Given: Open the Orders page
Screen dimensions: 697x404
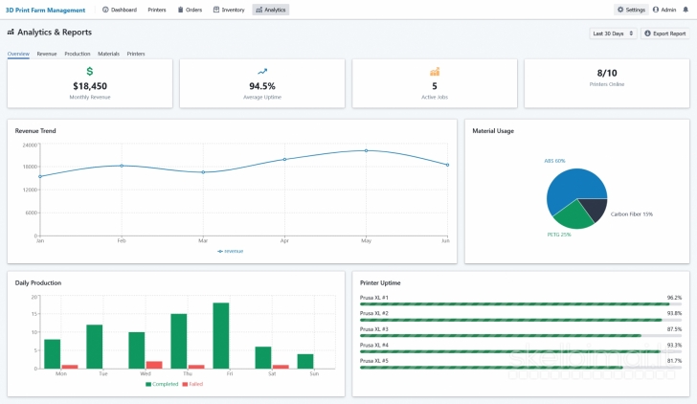Looking at the screenshot, I should [x=189, y=10].
